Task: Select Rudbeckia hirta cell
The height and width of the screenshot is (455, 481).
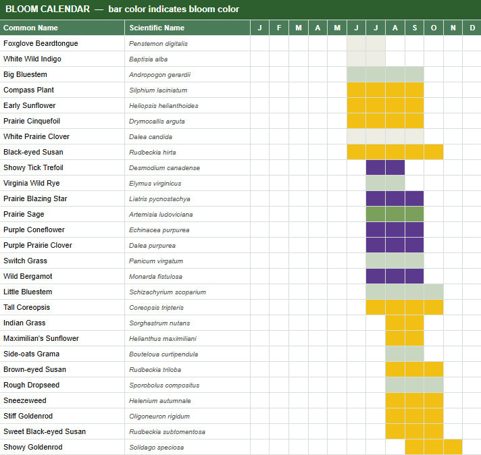Action: [187, 152]
